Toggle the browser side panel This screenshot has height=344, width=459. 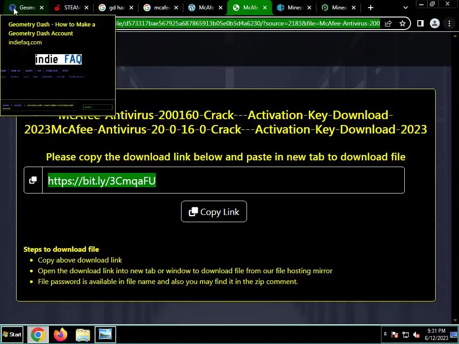click(x=420, y=23)
